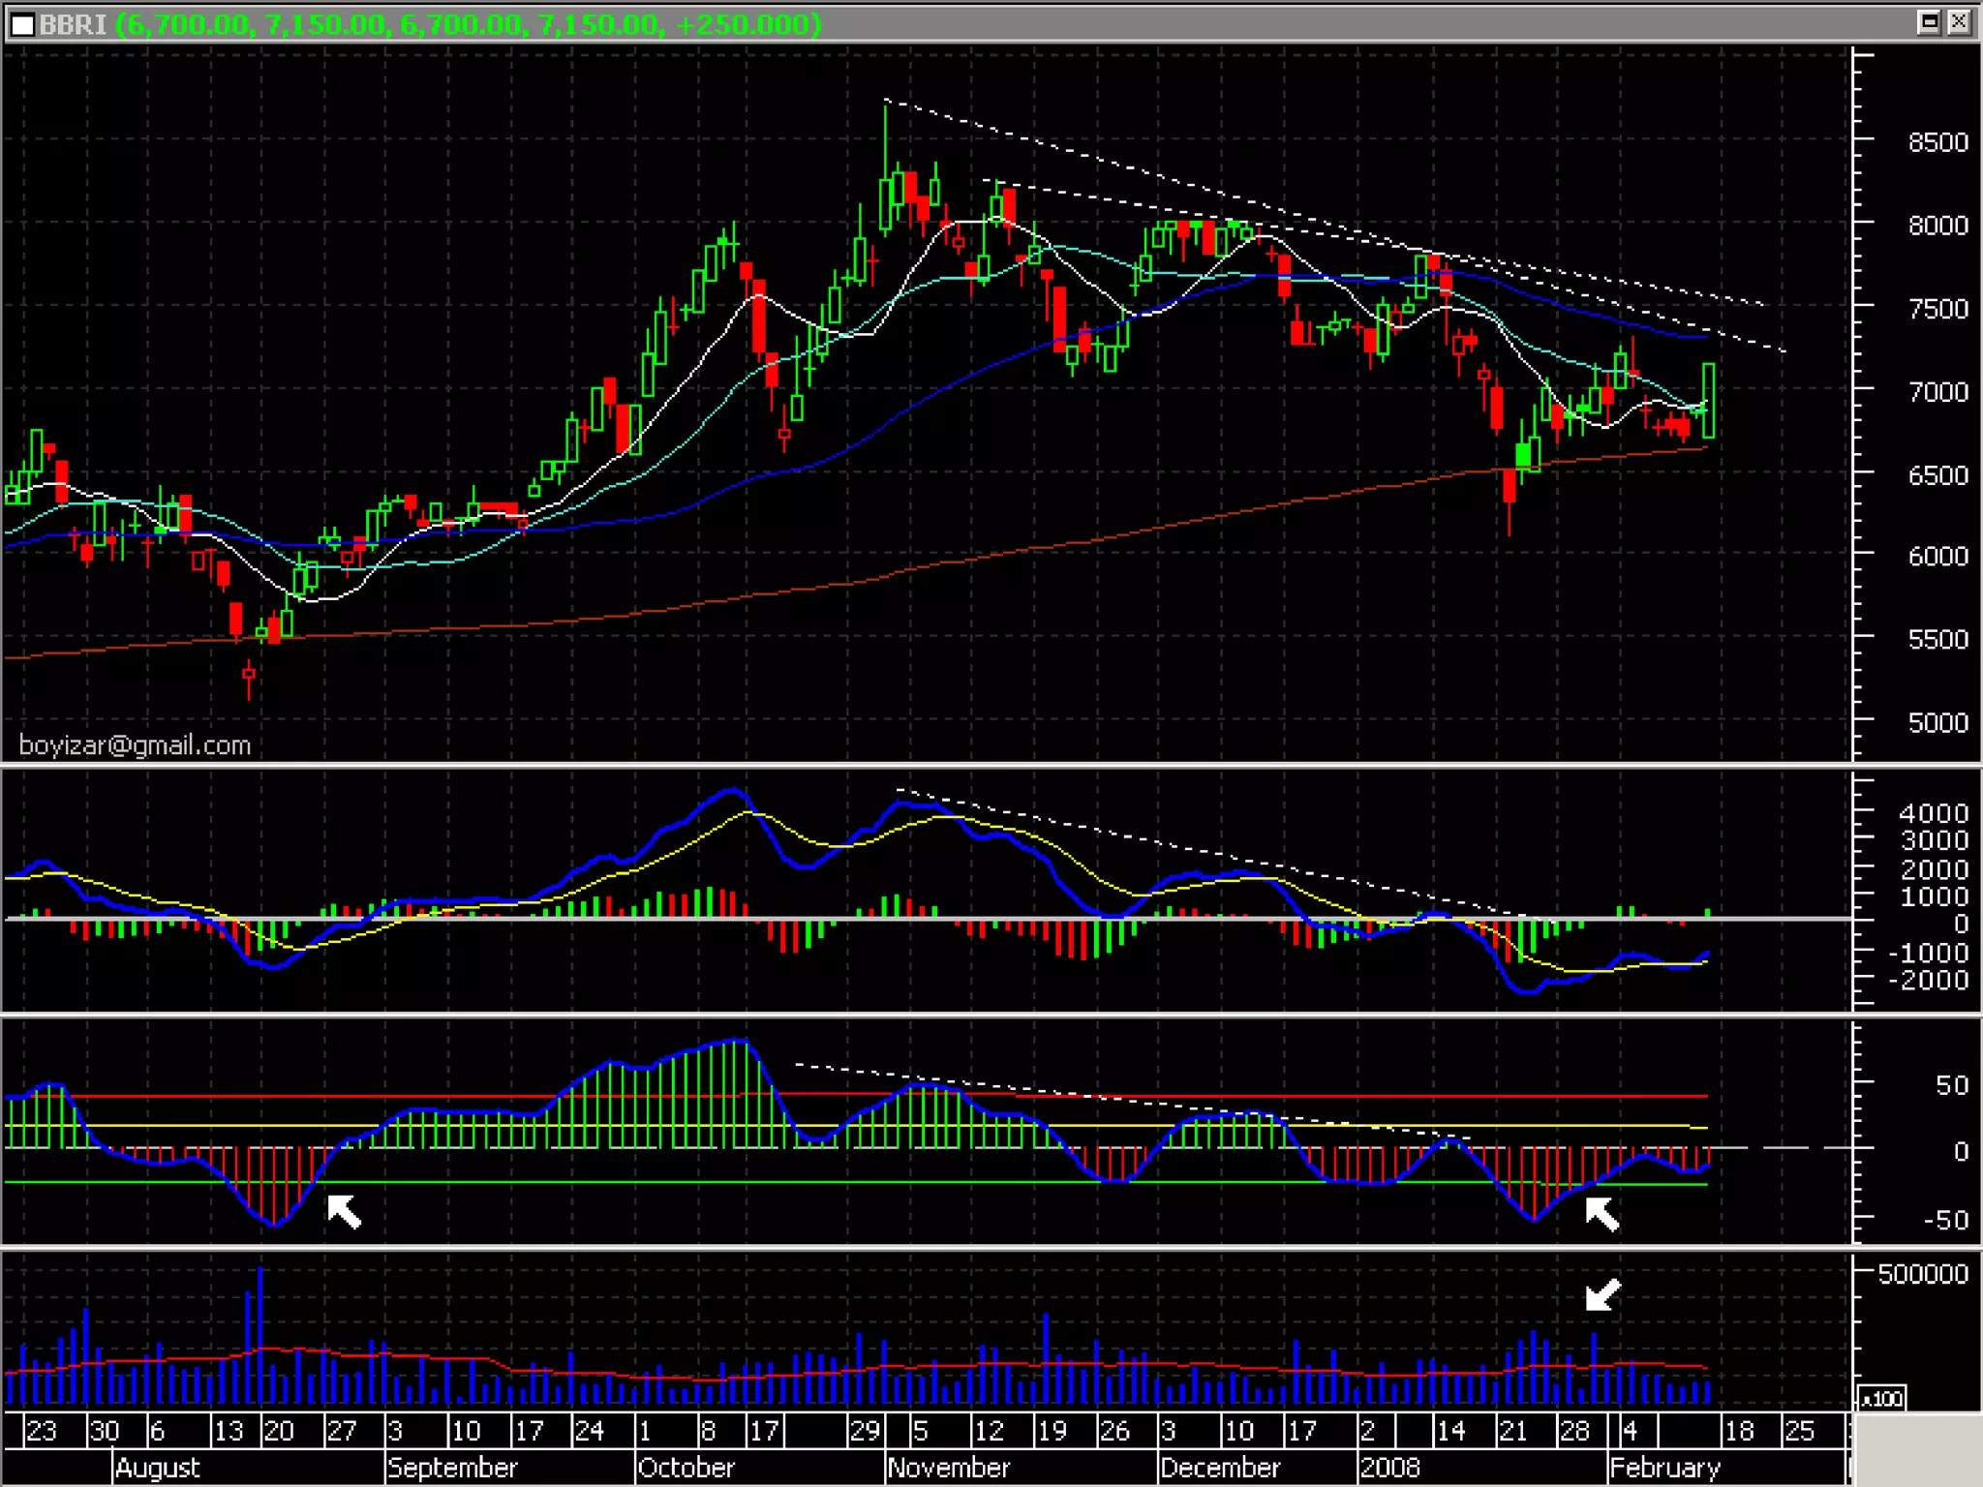The width and height of the screenshot is (1983, 1487).
Task: Click the x100 volume scale box
Action: click(1881, 1399)
